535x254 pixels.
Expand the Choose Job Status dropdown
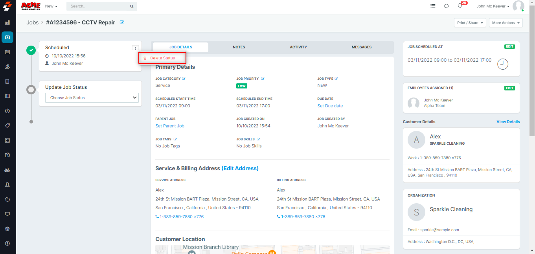coord(92,98)
